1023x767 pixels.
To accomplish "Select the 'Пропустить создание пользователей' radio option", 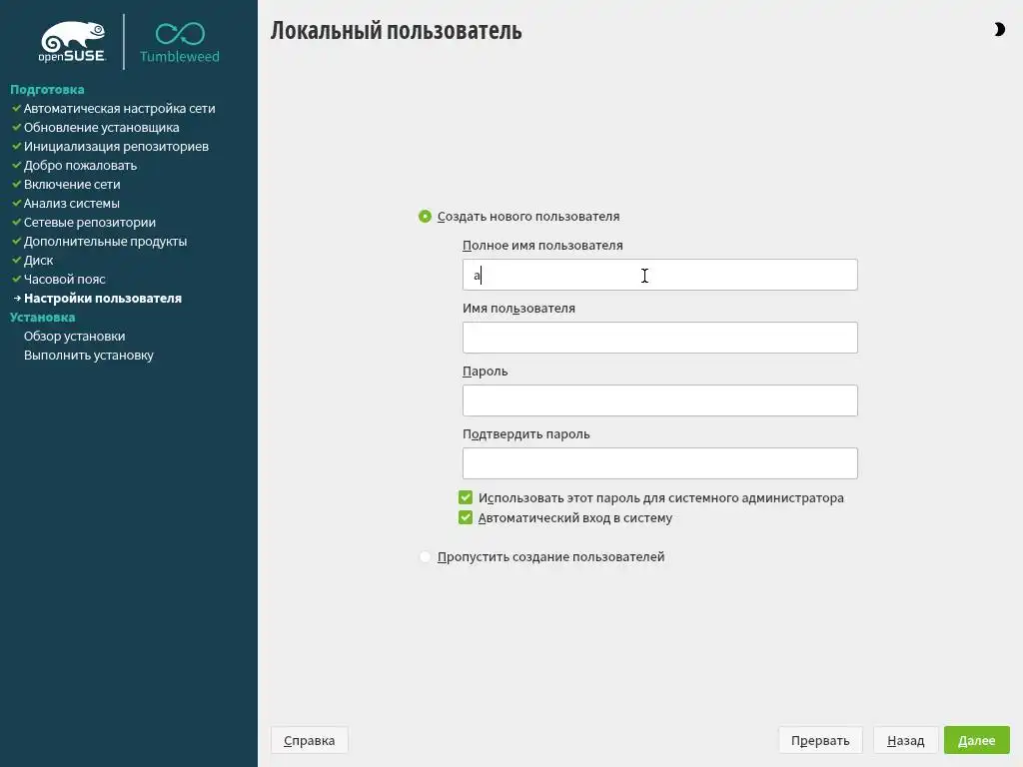I will [426, 557].
